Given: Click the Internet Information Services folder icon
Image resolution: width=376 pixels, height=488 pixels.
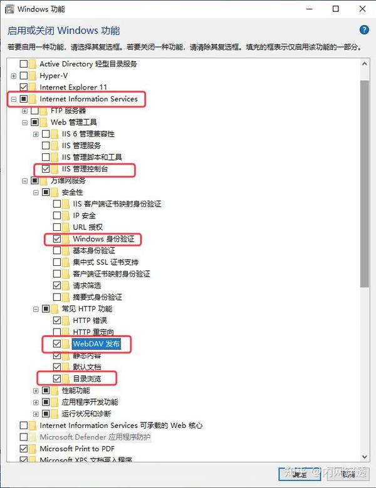Looking at the screenshot, I should point(33,99).
